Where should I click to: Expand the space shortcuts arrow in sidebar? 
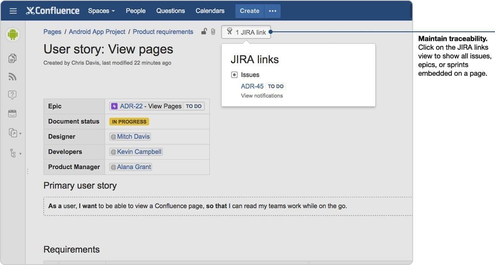click(x=21, y=133)
